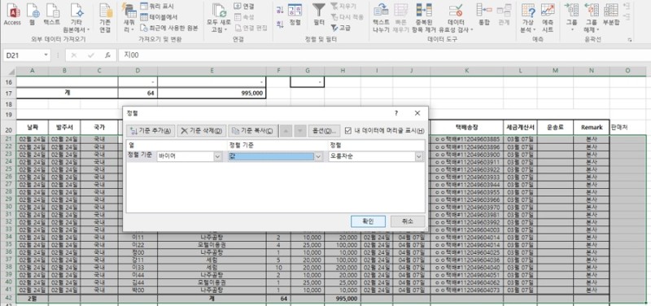Click cell with 995,000 in row 17
This screenshot has height=306, width=651.
point(212,93)
